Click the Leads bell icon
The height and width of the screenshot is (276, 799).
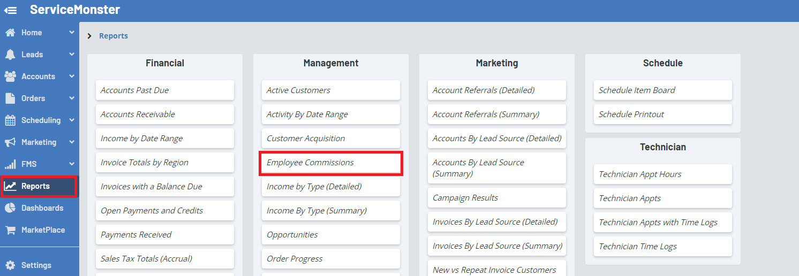(x=10, y=55)
